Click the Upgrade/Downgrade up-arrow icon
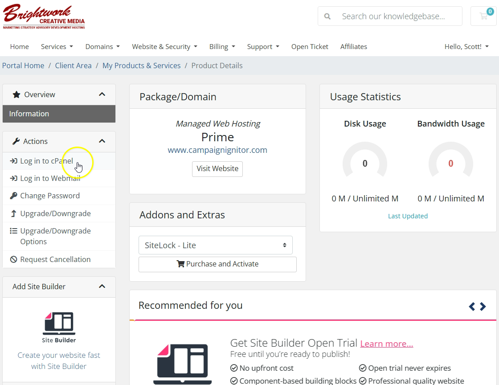This screenshot has height=385, width=499. click(13, 213)
